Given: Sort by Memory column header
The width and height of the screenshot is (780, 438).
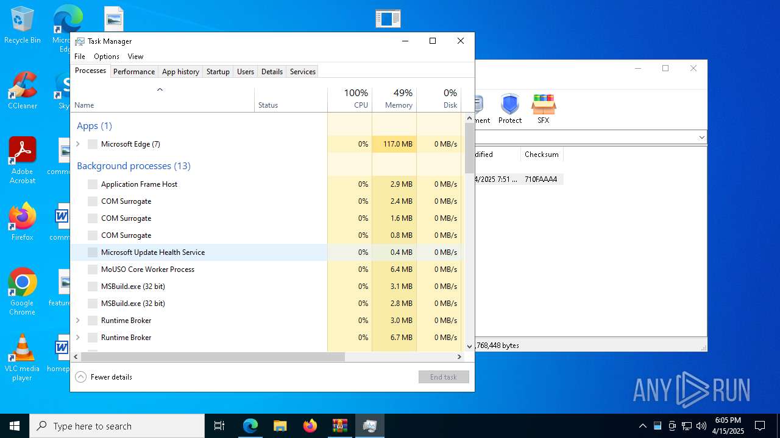Looking at the screenshot, I should [394, 100].
